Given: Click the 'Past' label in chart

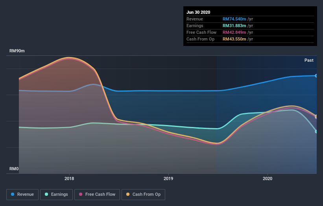Looking at the screenshot, I should 309,60.
